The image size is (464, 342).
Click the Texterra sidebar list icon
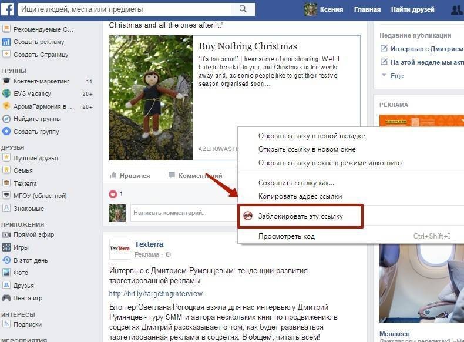pyautogui.click(x=6, y=183)
